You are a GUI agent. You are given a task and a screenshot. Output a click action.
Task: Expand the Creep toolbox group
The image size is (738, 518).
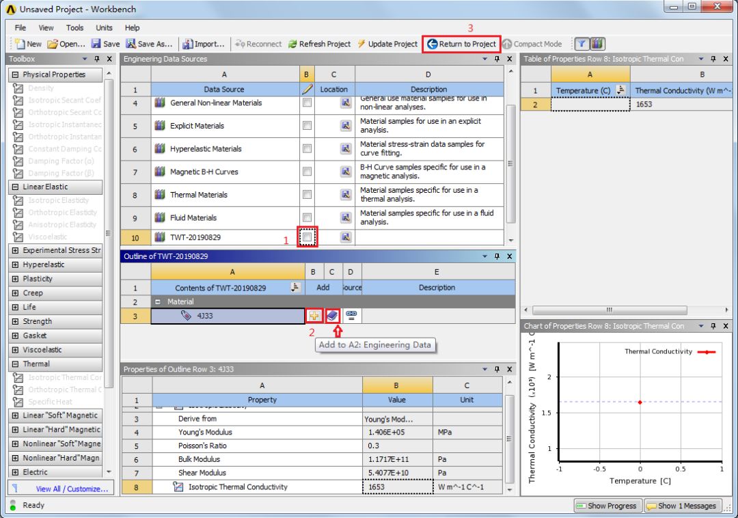(x=15, y=292)
